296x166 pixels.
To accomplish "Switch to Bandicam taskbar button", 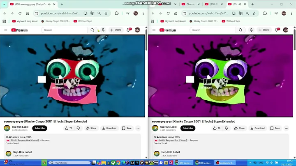I will 225,163.
